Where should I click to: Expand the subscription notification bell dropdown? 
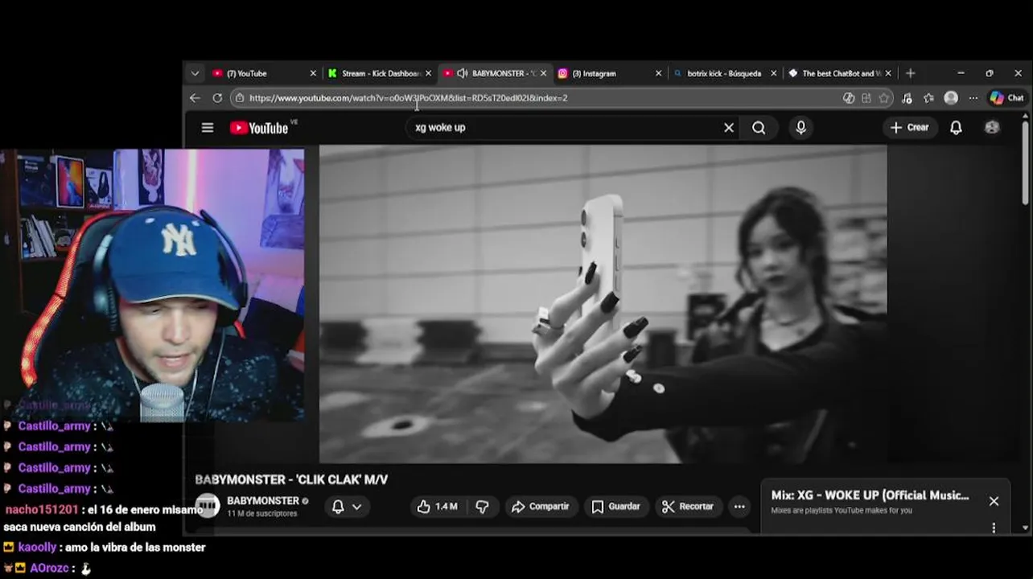[347, 507]
